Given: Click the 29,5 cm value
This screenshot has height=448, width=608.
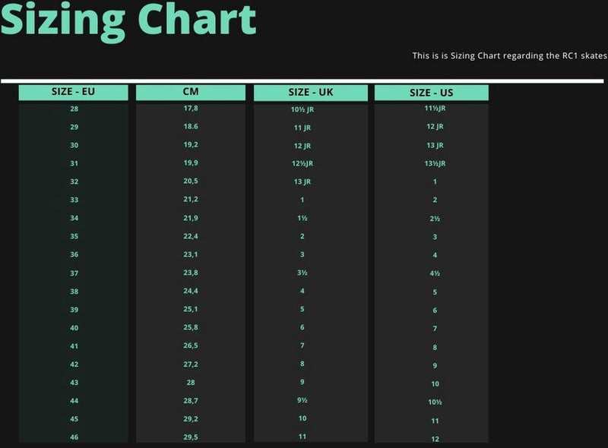Looking at the screenshot, I should pos(191,437).
